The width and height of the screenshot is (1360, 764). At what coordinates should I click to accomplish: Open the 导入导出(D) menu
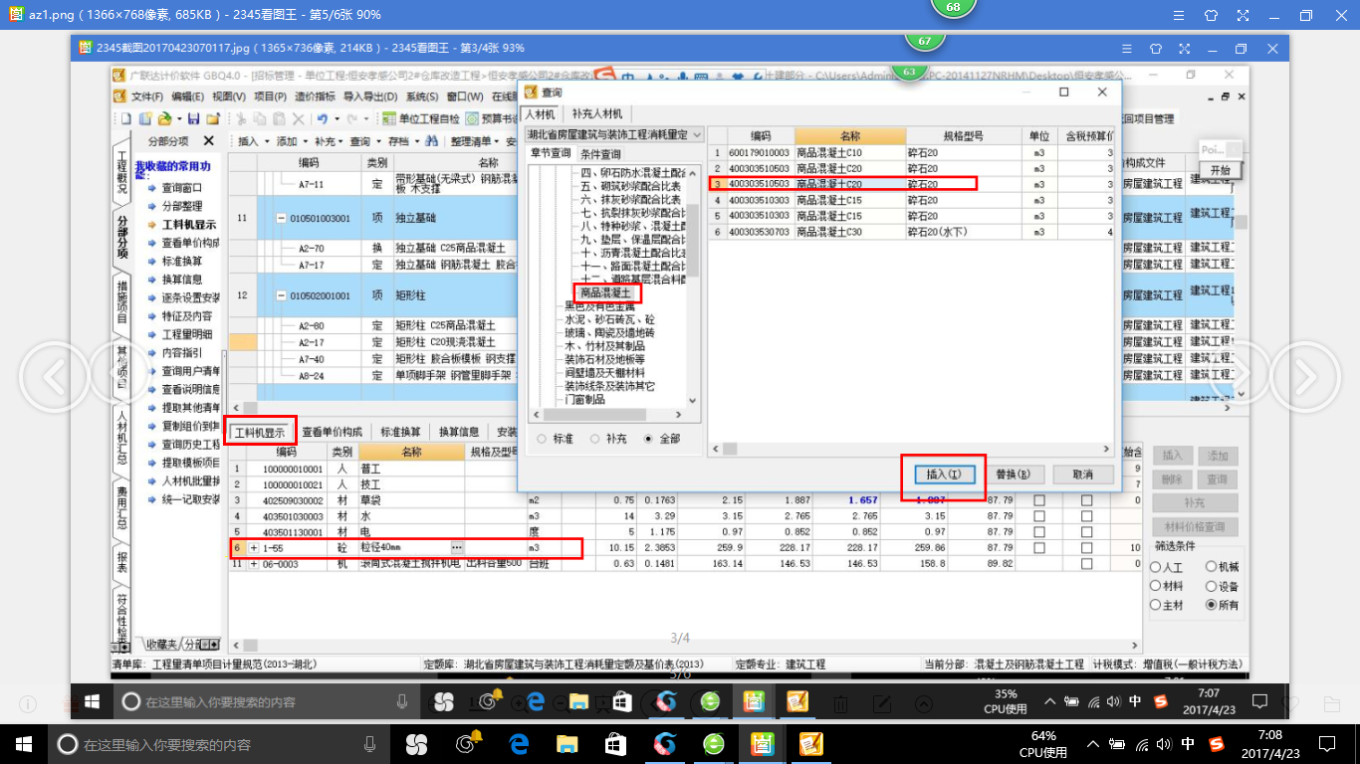coord(370,96)
